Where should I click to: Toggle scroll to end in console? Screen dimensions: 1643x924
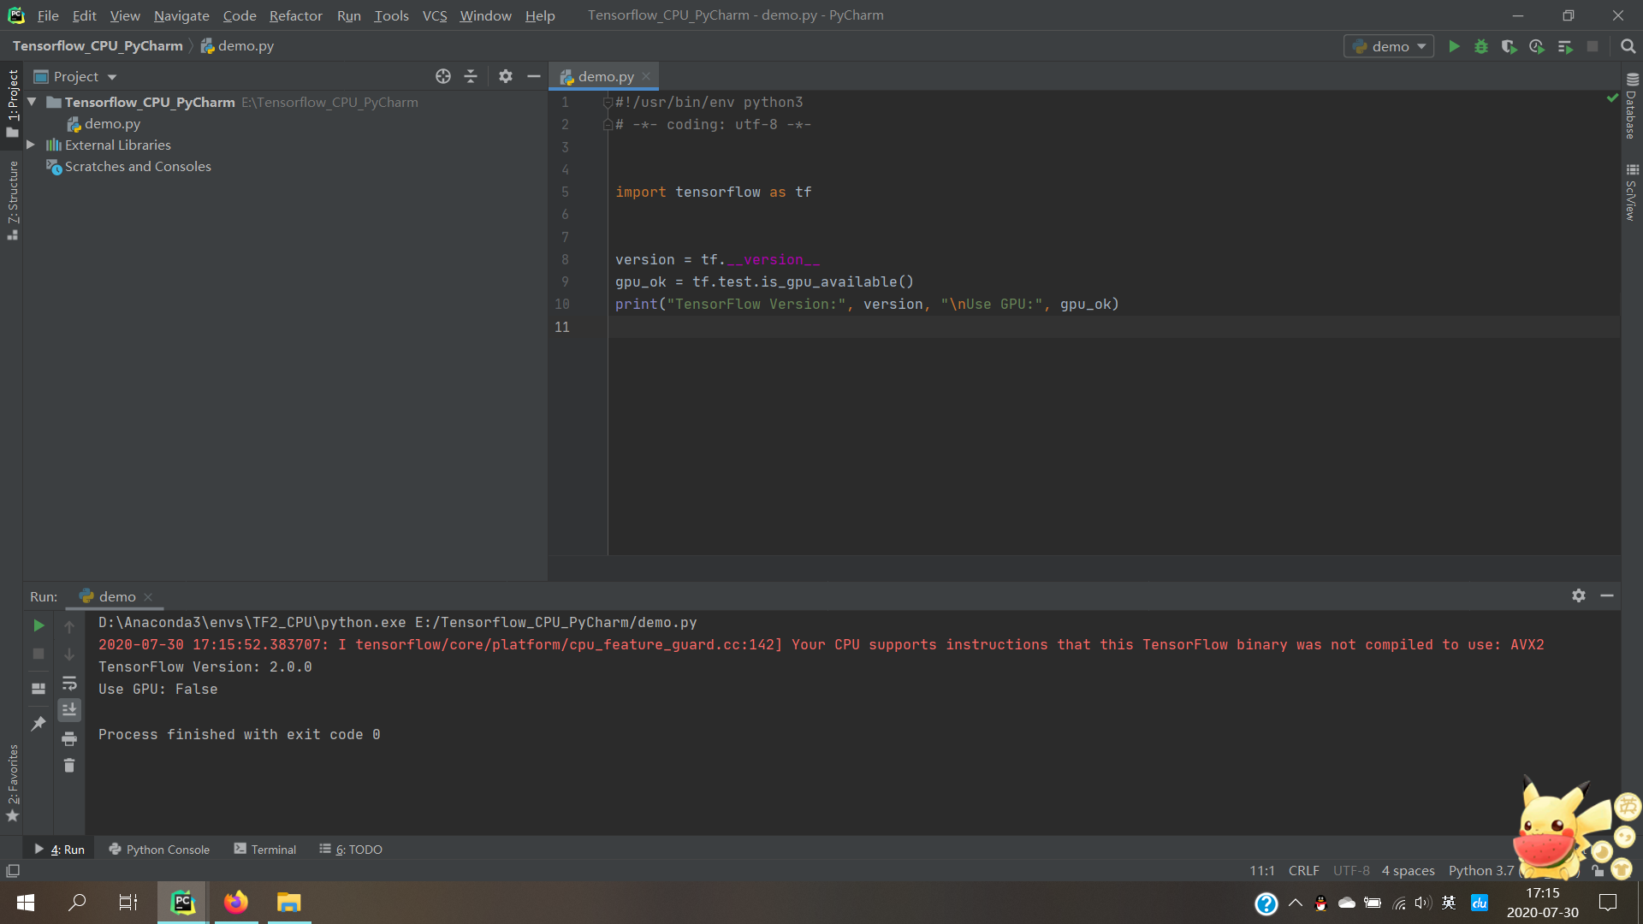(69, 710)
